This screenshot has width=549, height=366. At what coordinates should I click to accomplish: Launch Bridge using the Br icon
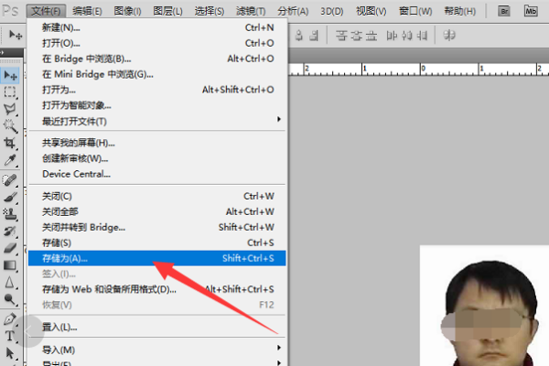tap(503, 11)
